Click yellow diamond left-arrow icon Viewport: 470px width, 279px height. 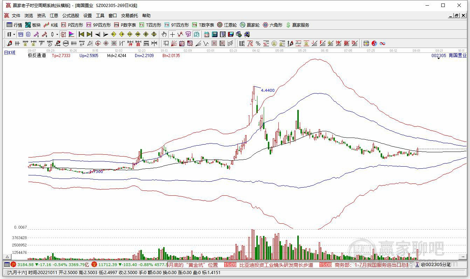click(x=113, y=34)
